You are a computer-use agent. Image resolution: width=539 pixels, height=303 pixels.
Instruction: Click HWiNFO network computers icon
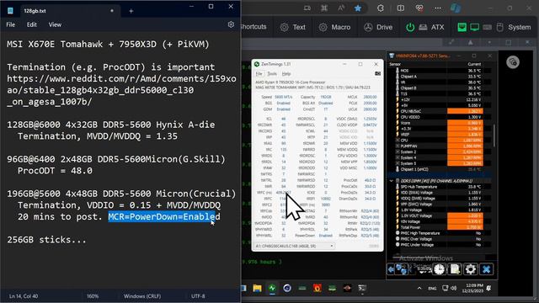coord(401,269)
